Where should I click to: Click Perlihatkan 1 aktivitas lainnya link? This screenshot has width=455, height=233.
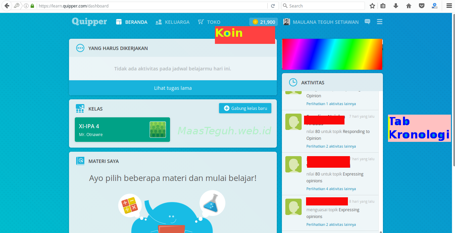tap(331, 104)
